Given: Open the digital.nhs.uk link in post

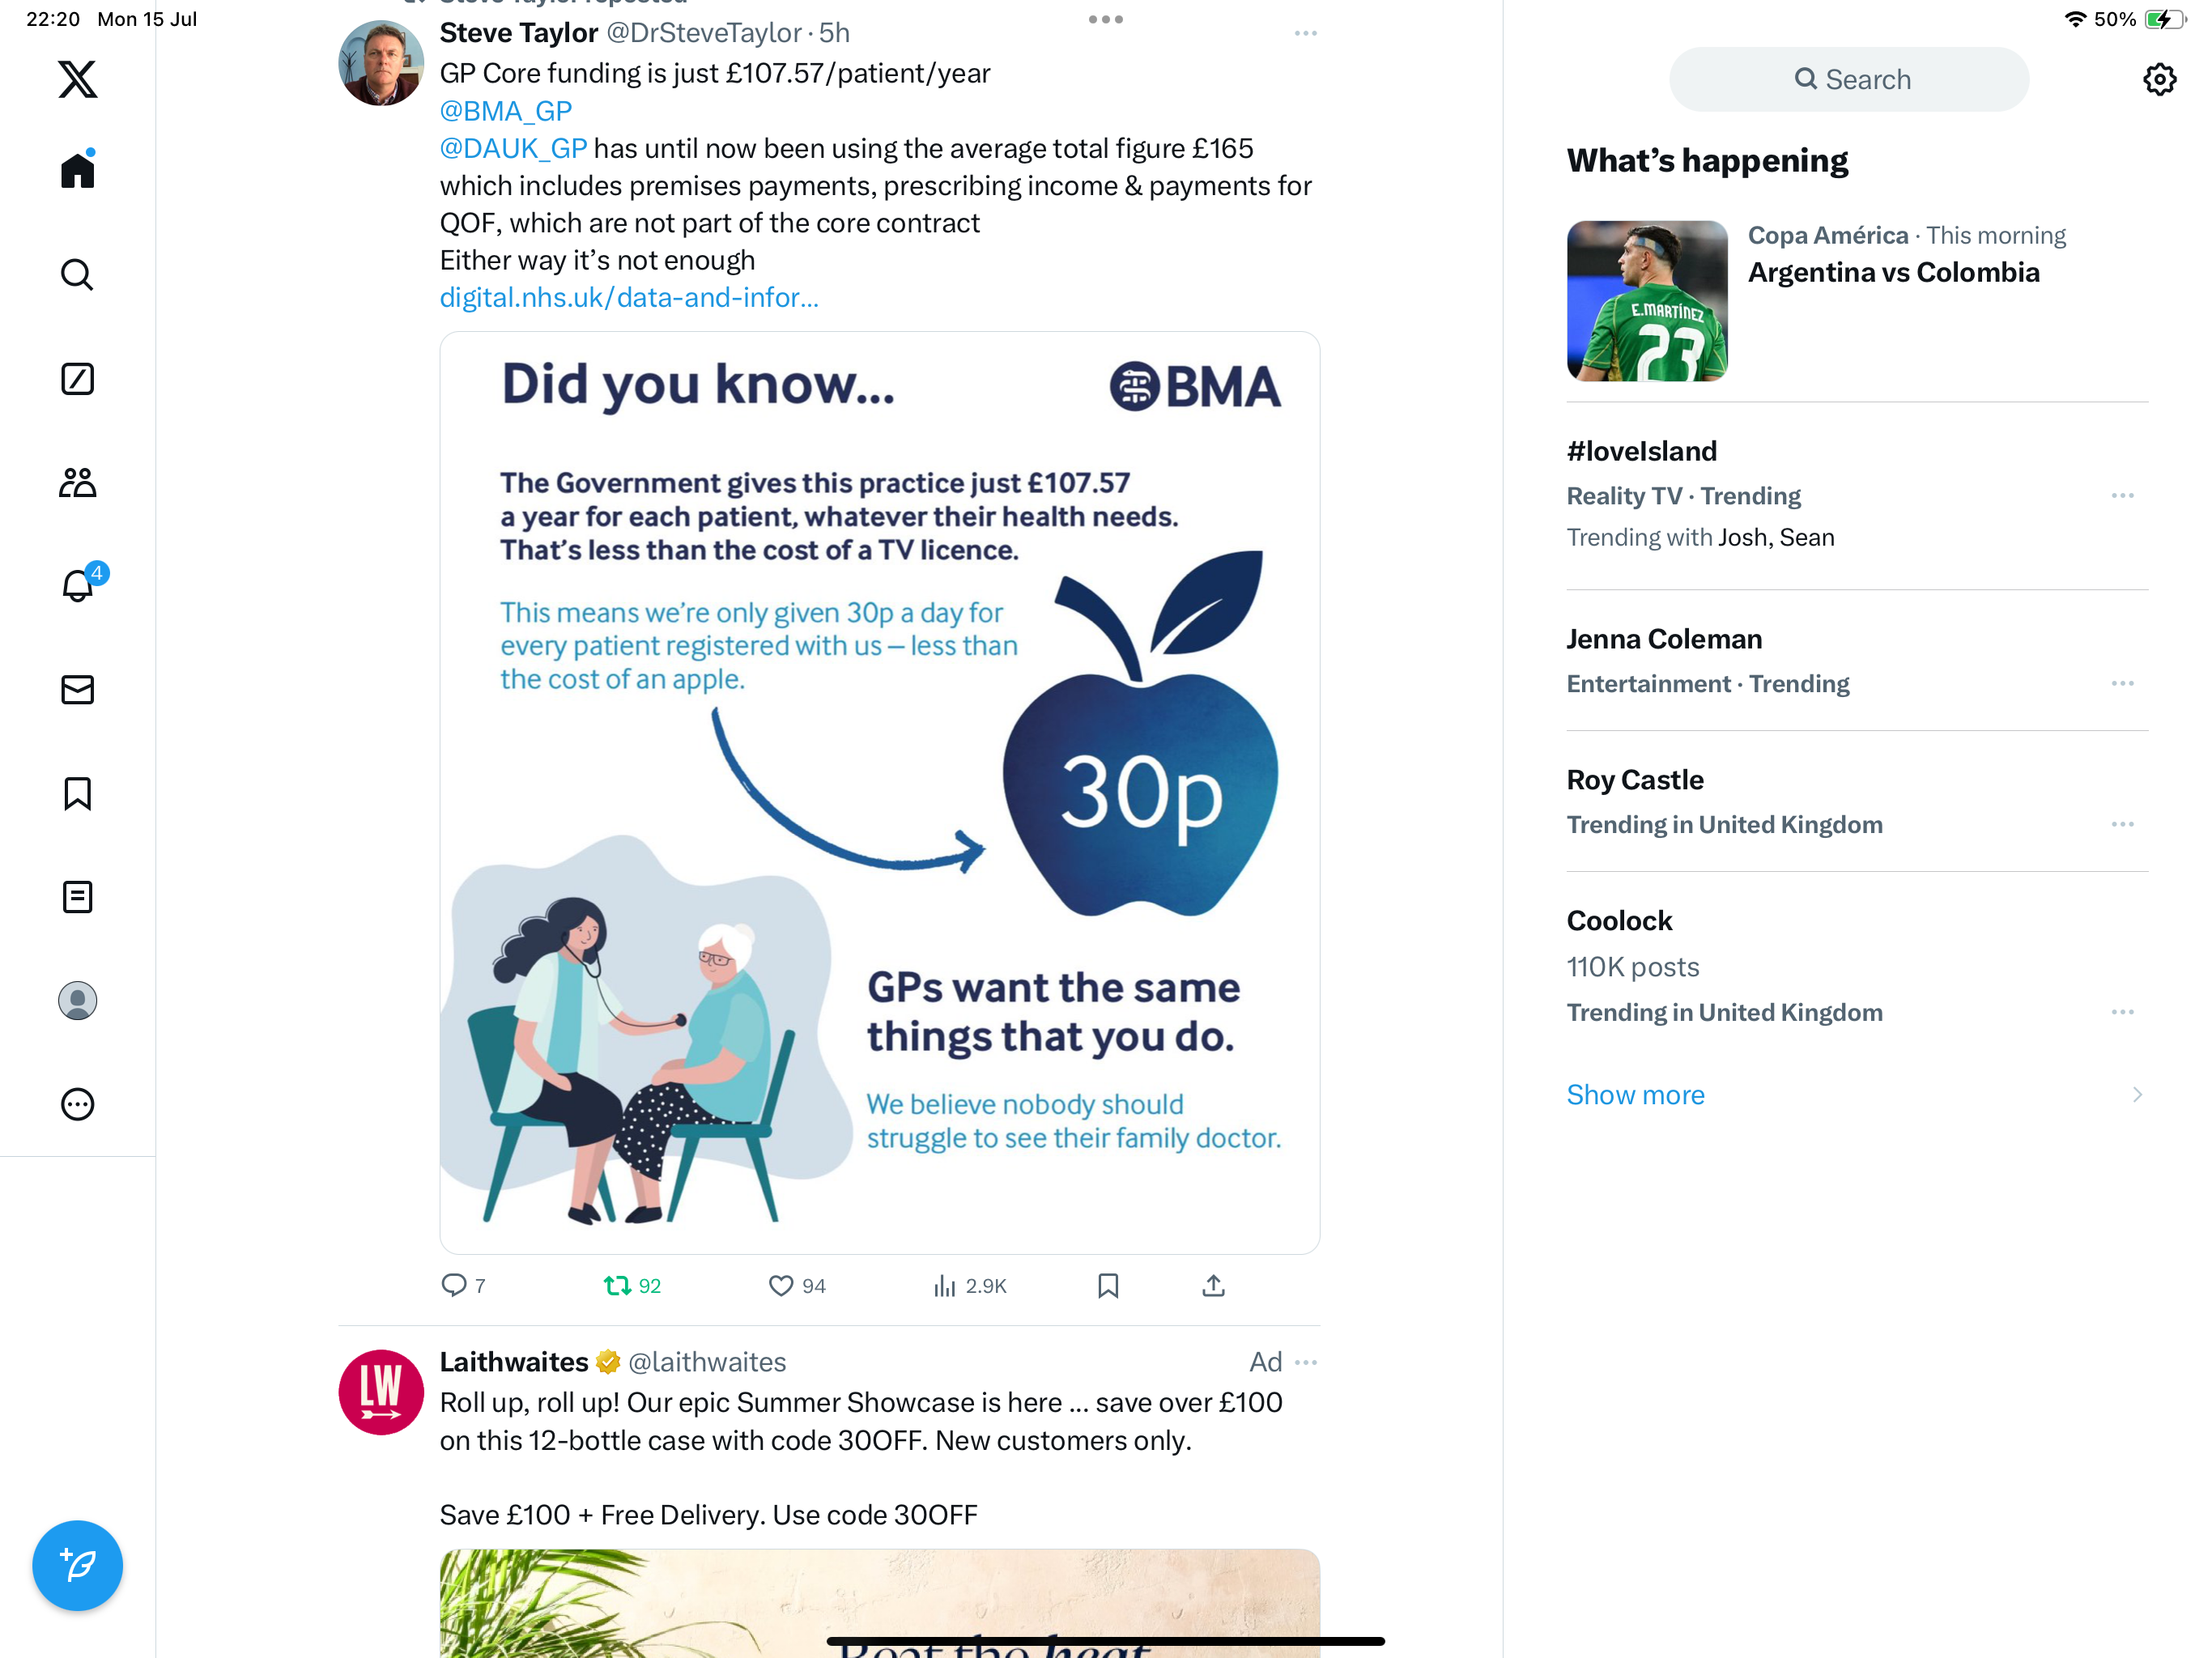Looking at the screenshot, I should (x=629, y=298).
